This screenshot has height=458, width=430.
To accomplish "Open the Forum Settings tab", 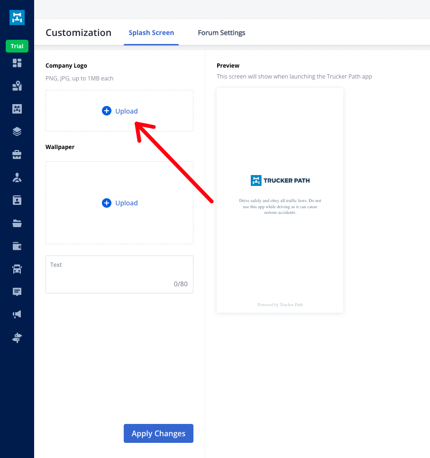I will (x=221, y=33).
